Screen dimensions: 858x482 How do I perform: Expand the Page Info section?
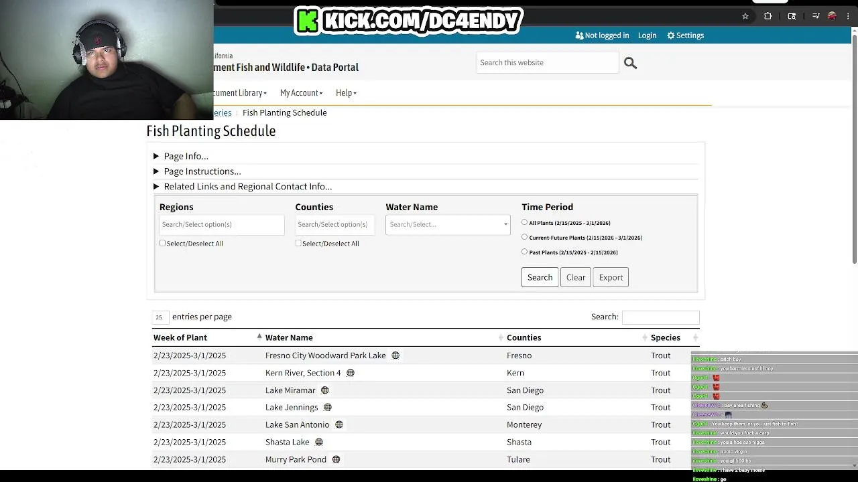181,156
